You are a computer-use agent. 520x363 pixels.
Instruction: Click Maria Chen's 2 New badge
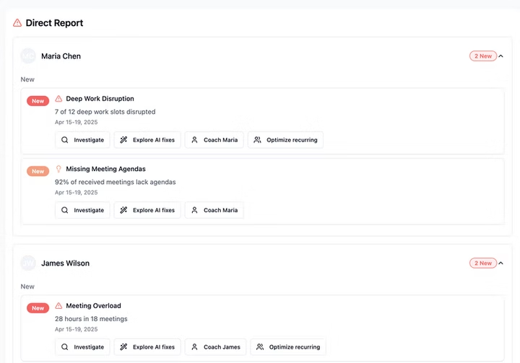click(482, 56)
